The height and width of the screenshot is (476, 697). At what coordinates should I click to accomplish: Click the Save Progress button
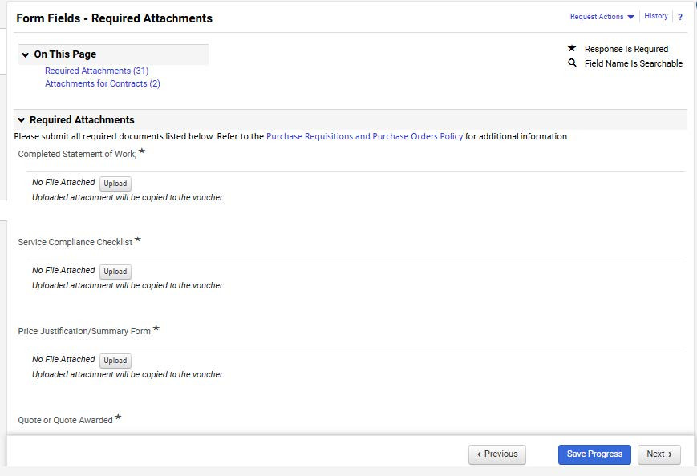(x=594, y=454)
